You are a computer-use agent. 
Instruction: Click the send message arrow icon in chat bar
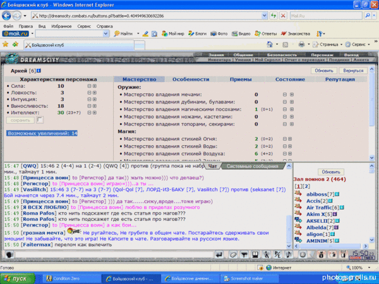click(x=219, y=254)
